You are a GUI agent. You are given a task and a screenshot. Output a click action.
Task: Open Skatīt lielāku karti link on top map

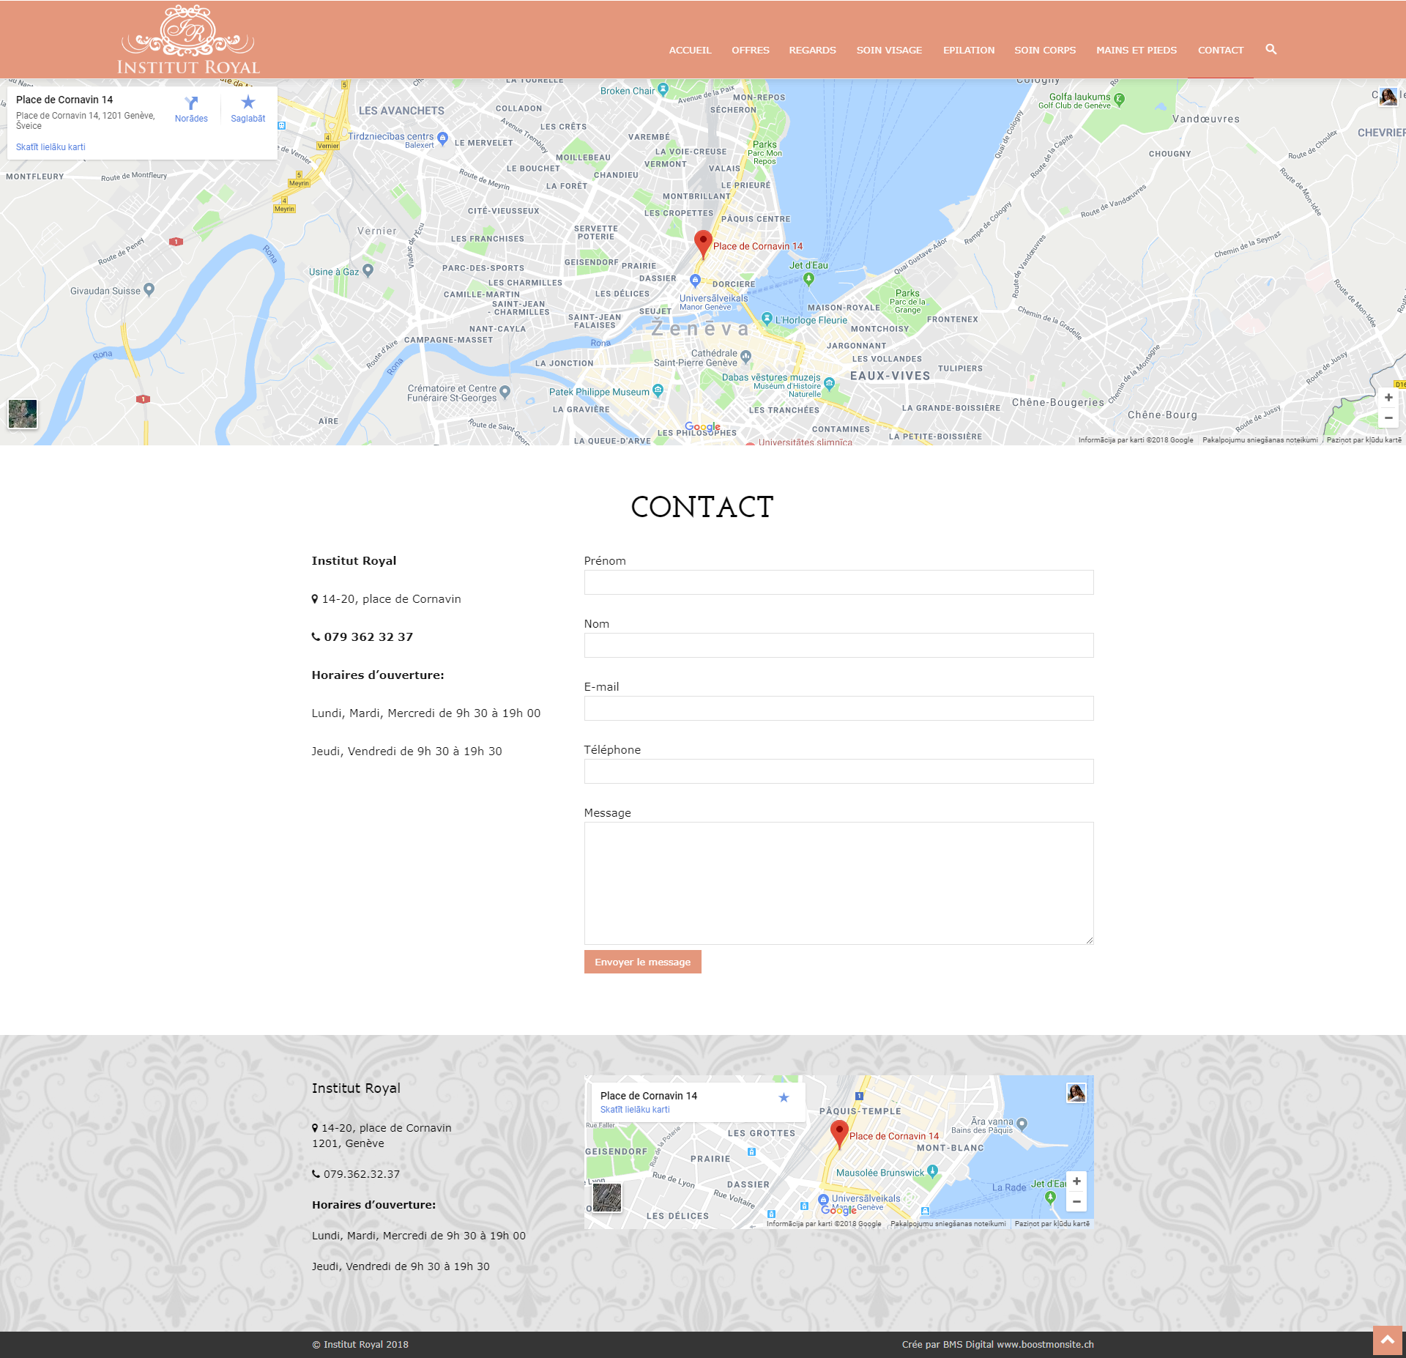pyautogui.click(x=51, y=147)
